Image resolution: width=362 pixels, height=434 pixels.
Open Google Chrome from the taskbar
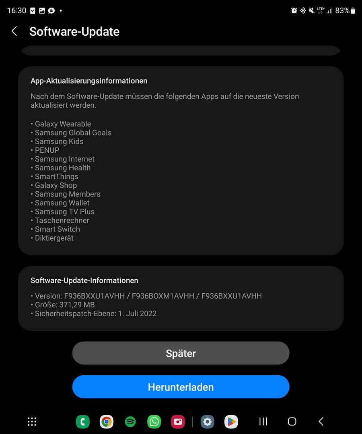pyautogui.click(x=107, y=422)
